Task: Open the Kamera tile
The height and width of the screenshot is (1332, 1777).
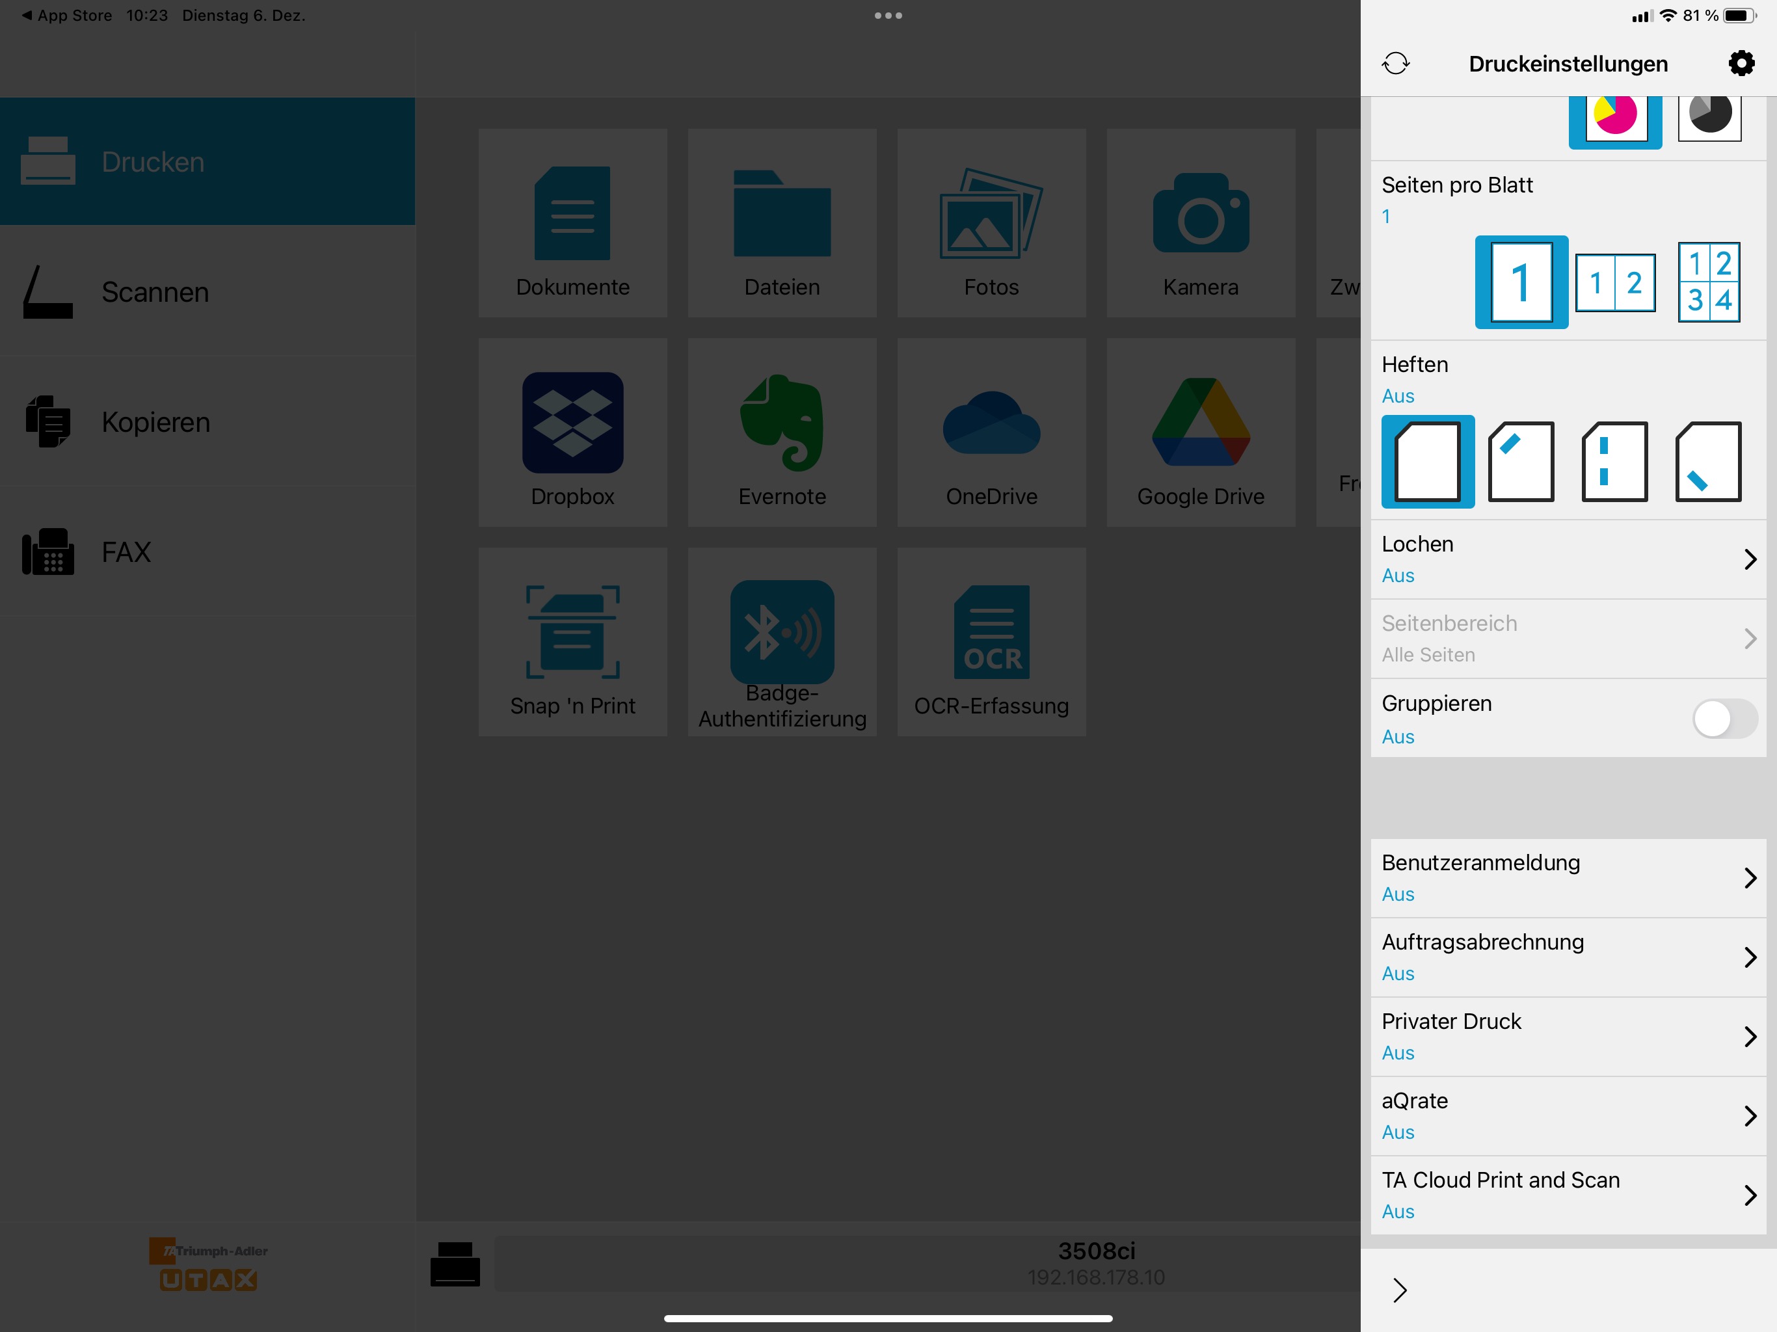Action: tap(1200, 222)
